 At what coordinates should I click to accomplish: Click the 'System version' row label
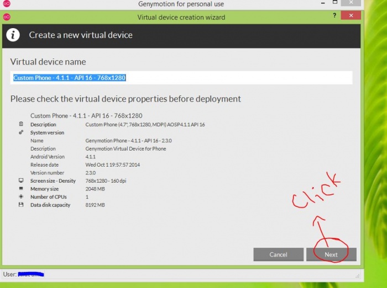point(47,132)
